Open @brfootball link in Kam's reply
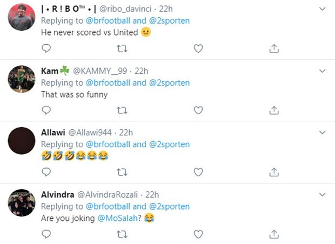Screen dimensions: 335x244 [107, 83]
